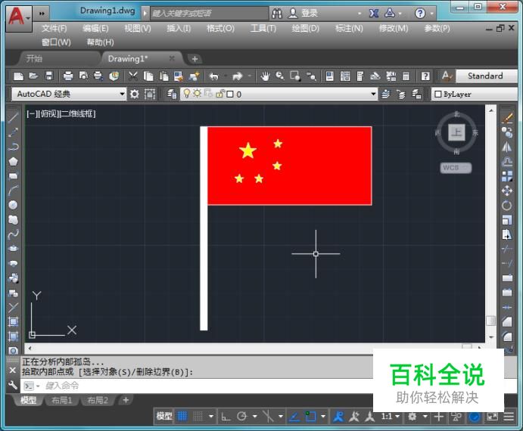Open the 修改(M) menu

tap(394, 29)
